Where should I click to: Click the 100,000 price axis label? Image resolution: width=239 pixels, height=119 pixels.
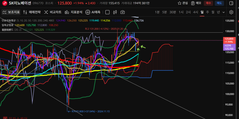[229, 94]
